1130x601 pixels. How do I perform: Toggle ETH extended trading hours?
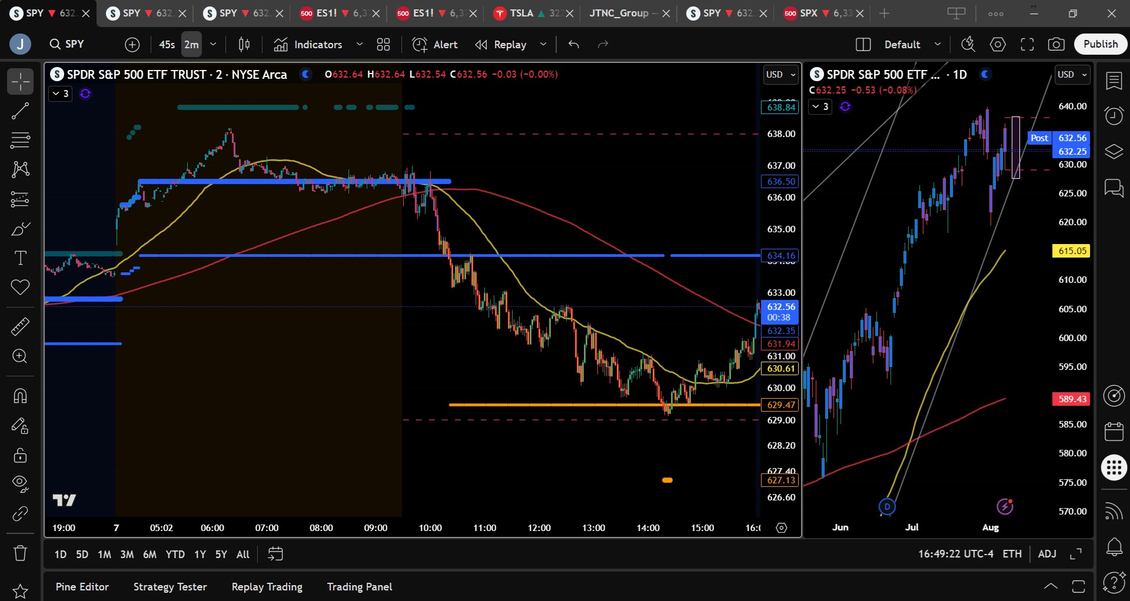pos(1012,554)
